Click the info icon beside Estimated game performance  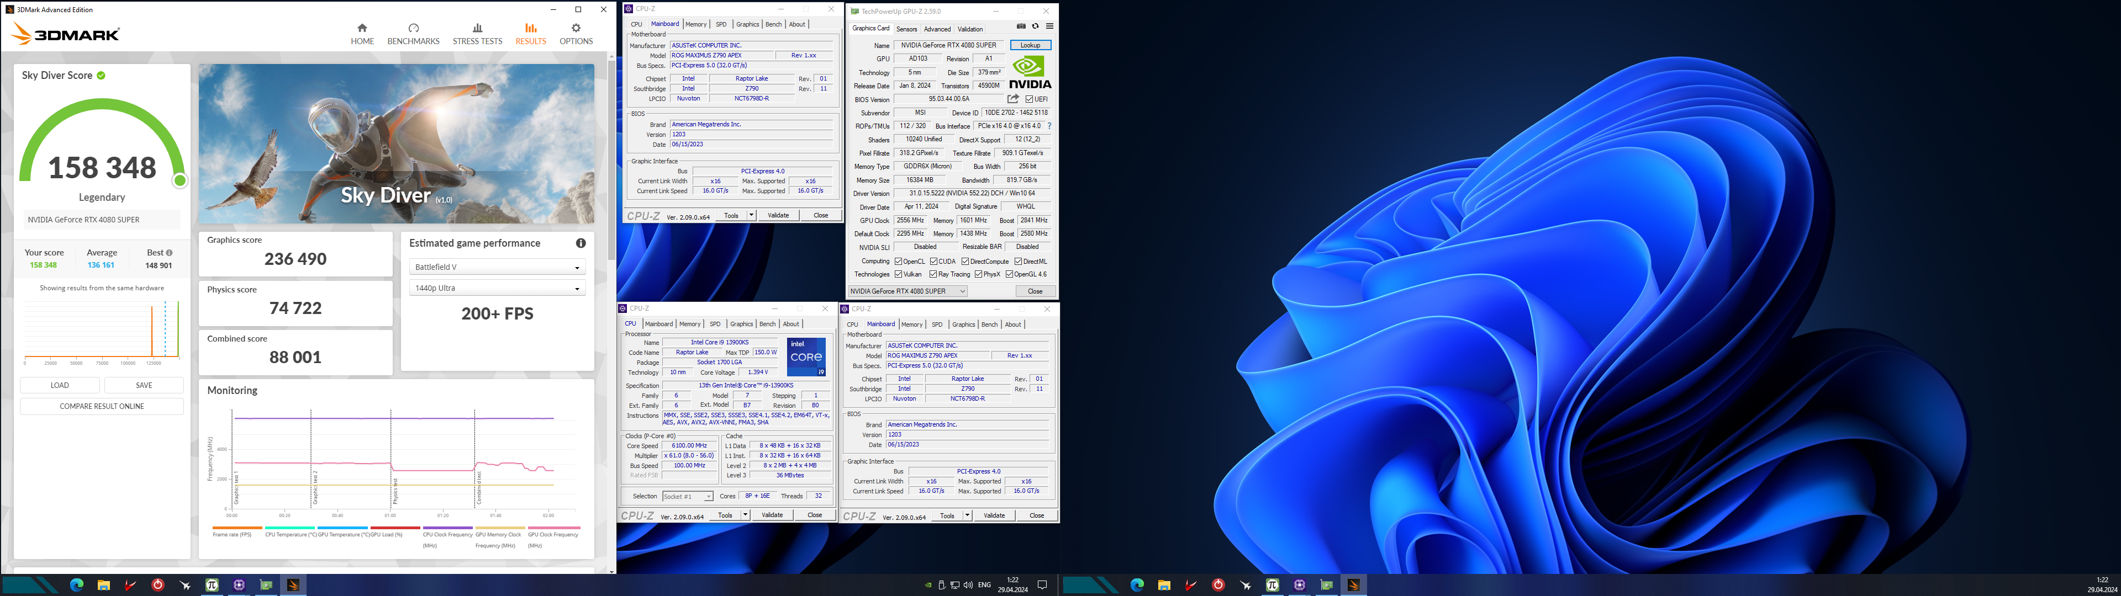point(581,243)
